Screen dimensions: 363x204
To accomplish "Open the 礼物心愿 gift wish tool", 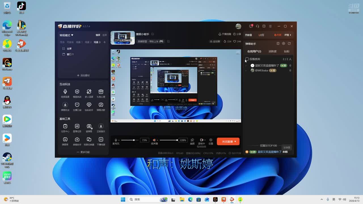I will (101, 92).
